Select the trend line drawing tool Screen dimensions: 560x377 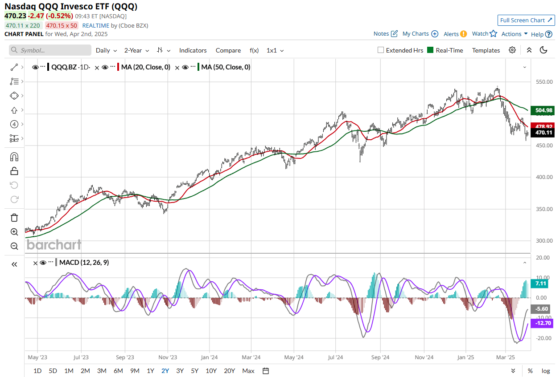14,67
